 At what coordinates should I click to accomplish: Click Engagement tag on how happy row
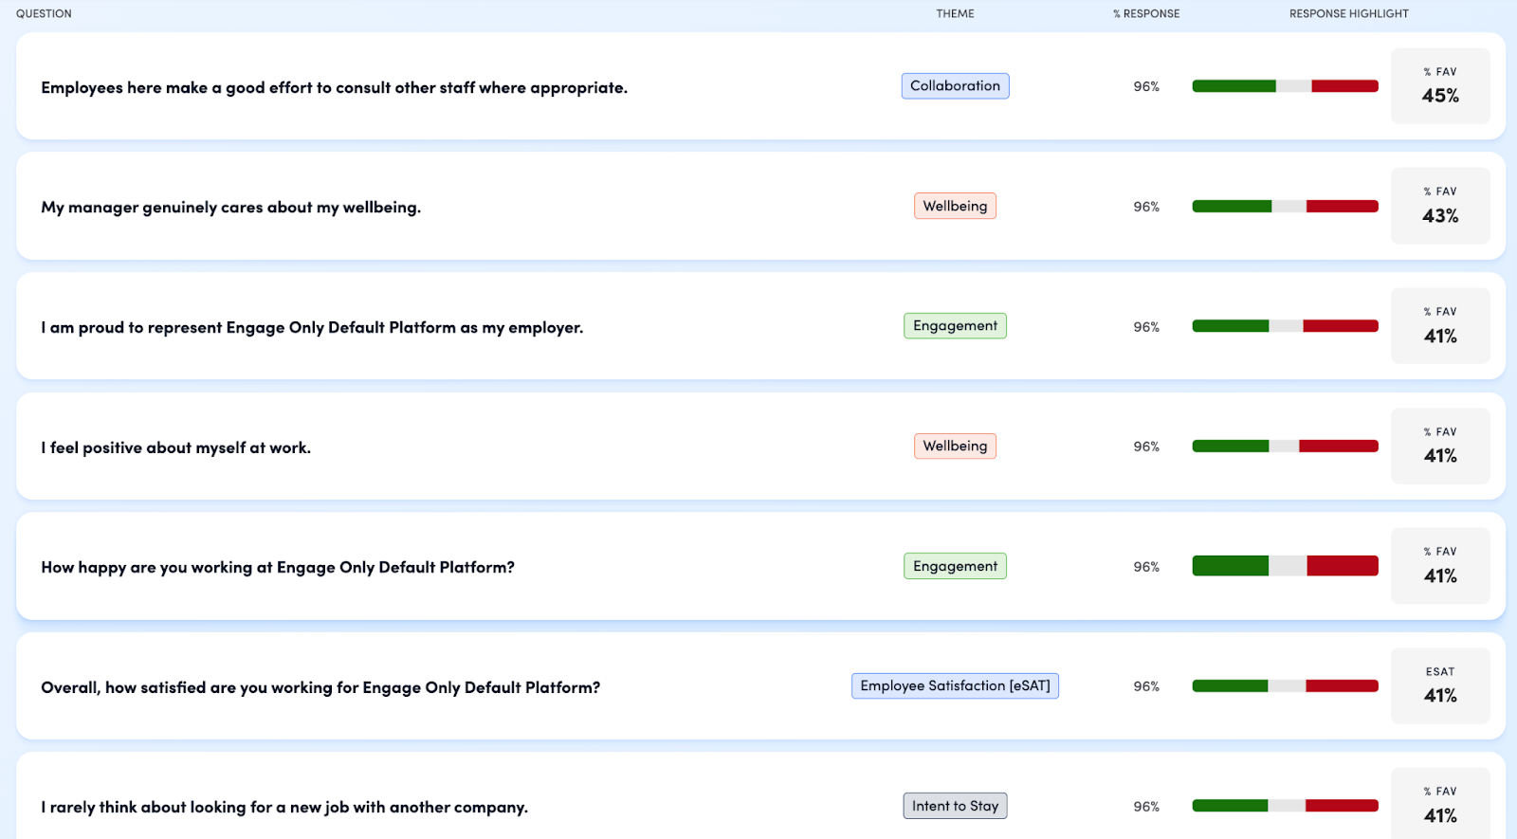955,566
